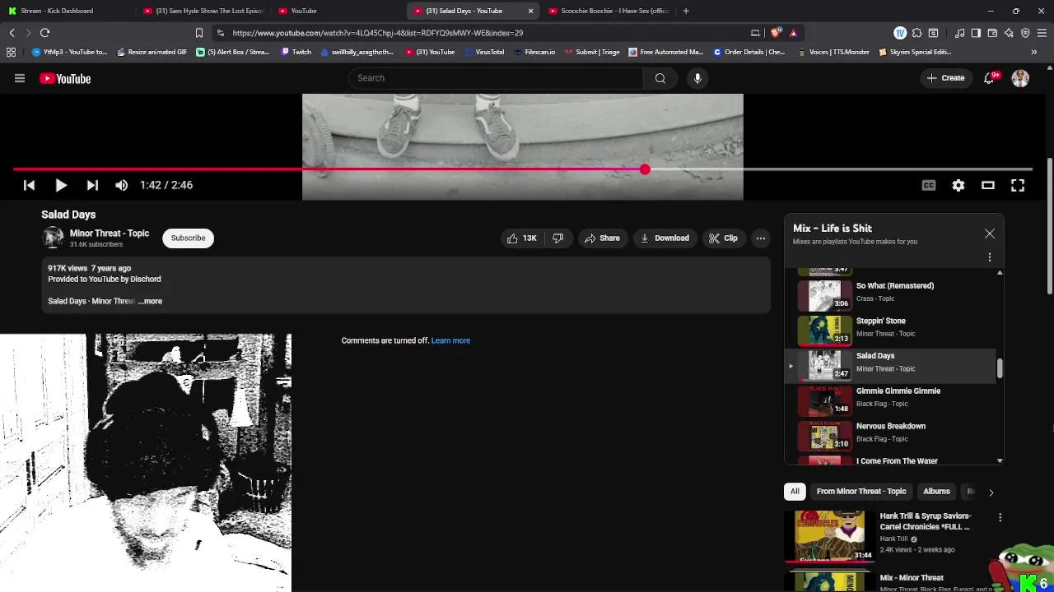Play Gimmie Gimmie Gimmie by Black Flag
Viewport: 1054px width, 592px height.
click(892, 400)
